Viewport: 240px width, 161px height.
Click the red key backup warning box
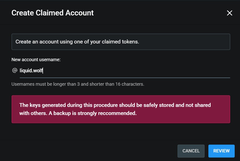coord(121,109)
